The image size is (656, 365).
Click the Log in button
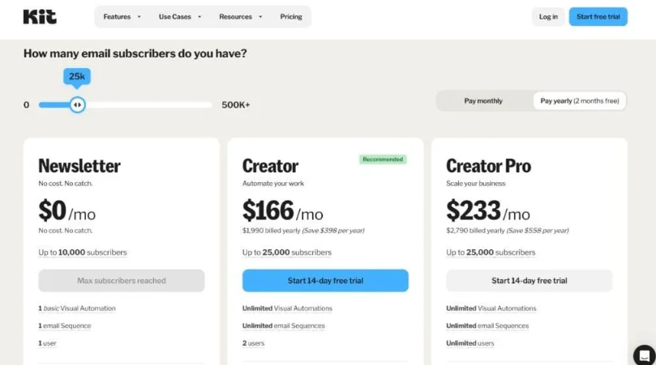(548, 17)
